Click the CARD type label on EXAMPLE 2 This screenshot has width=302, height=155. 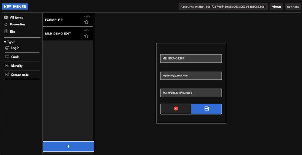87,16
